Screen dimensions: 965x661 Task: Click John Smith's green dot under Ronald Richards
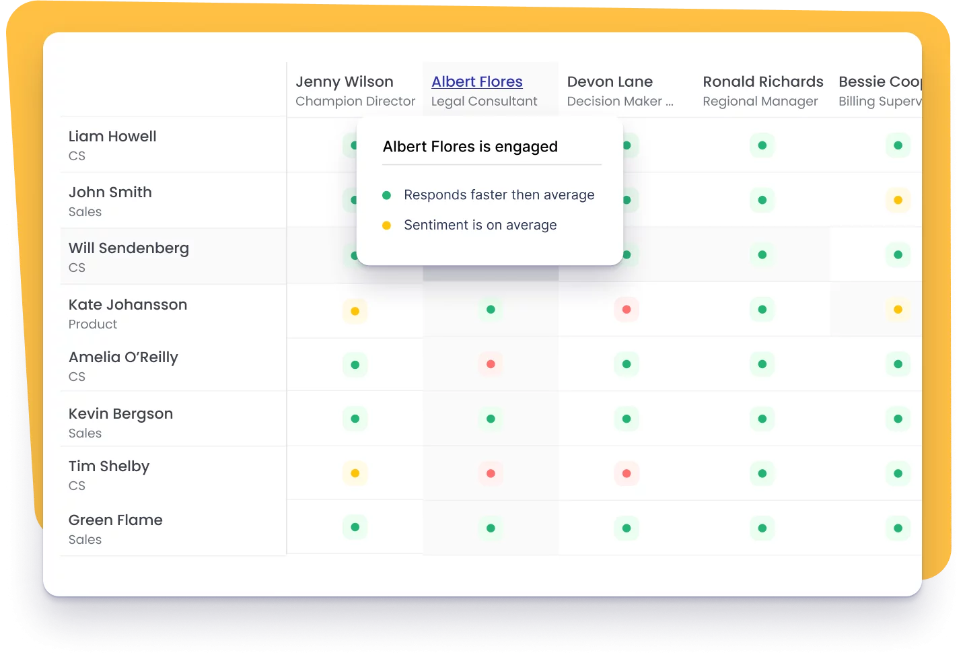[x=762, y=200]
